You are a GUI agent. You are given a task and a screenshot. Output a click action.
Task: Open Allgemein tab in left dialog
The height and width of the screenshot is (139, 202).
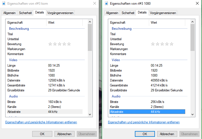coord(9,13)
